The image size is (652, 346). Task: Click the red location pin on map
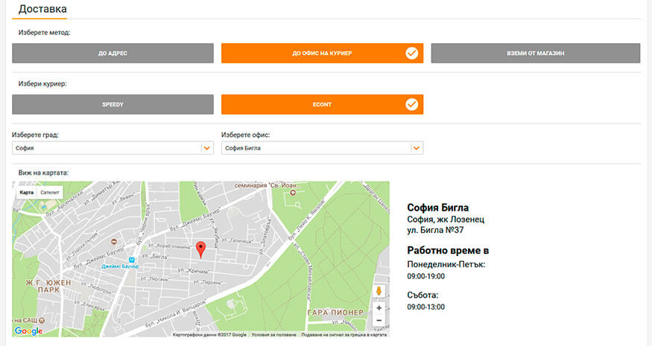(x=201, y=249)
